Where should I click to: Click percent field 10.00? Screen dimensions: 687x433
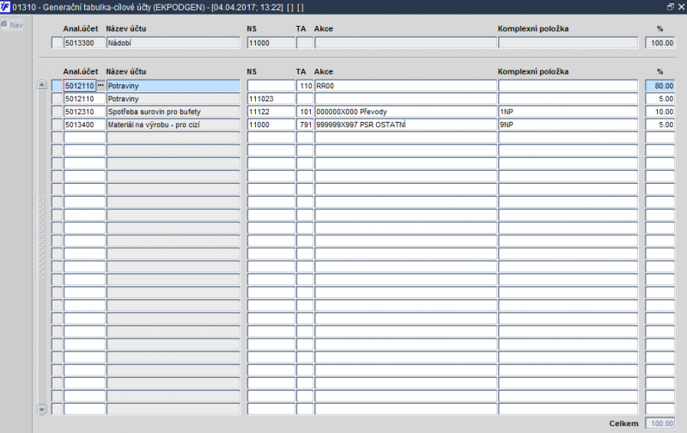point(660,112)
